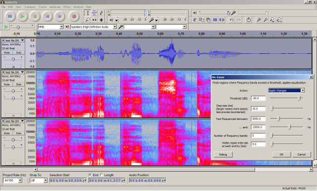Image resolution: width=317 pixels, height=191 pixels.
Task: Click OK in the De-Esser dialog
Action: point(281,154)
